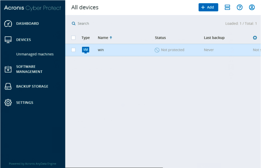
Task: Click the Devices monitor icon
Action: pyautogui.click(x=8, y=40)
